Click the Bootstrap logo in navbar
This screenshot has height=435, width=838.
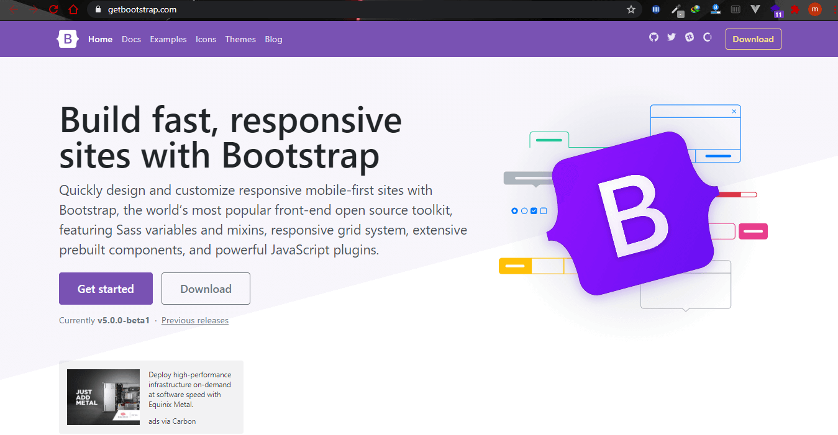coord(67,38)
